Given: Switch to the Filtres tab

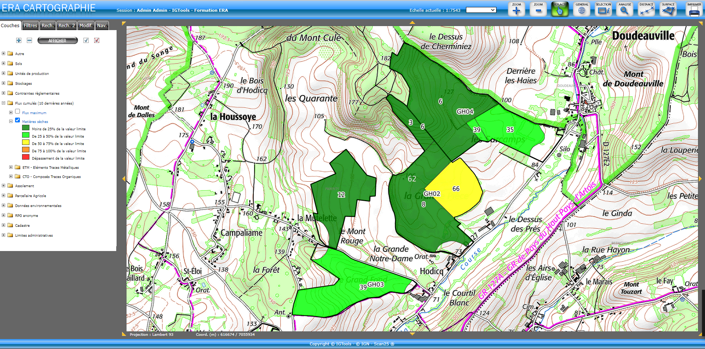Looking at the screenshot, I should (31, 26).
